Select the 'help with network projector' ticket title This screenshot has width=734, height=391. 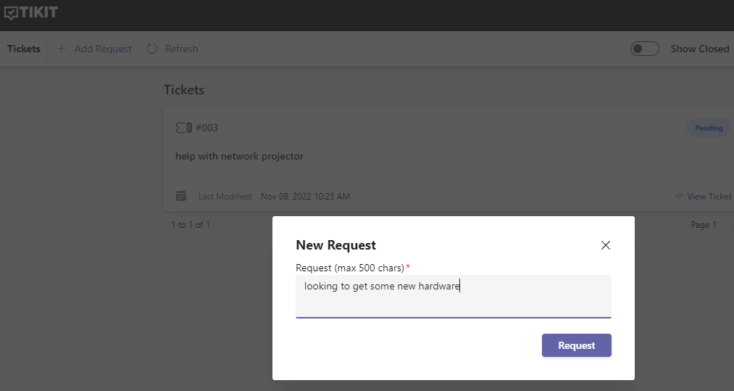tap(239, 156)
